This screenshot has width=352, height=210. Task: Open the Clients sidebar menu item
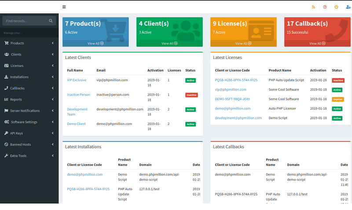[x=29, y=54]
